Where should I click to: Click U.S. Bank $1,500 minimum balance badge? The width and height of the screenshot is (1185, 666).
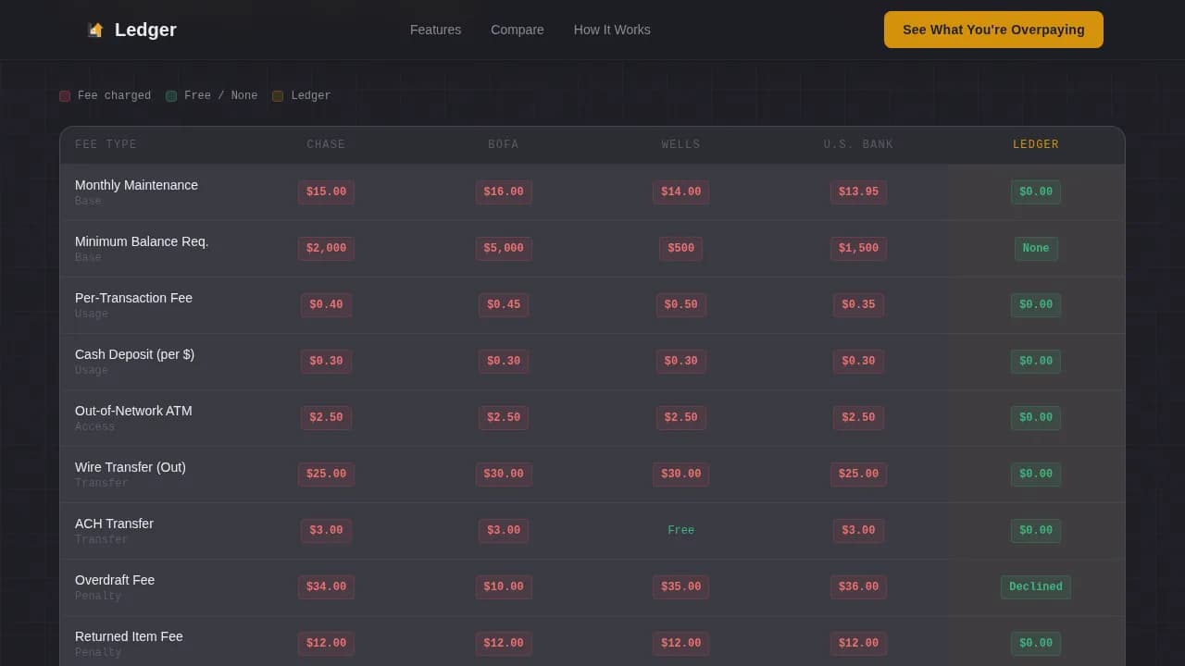pyautogui.click(x=858, y=249)
